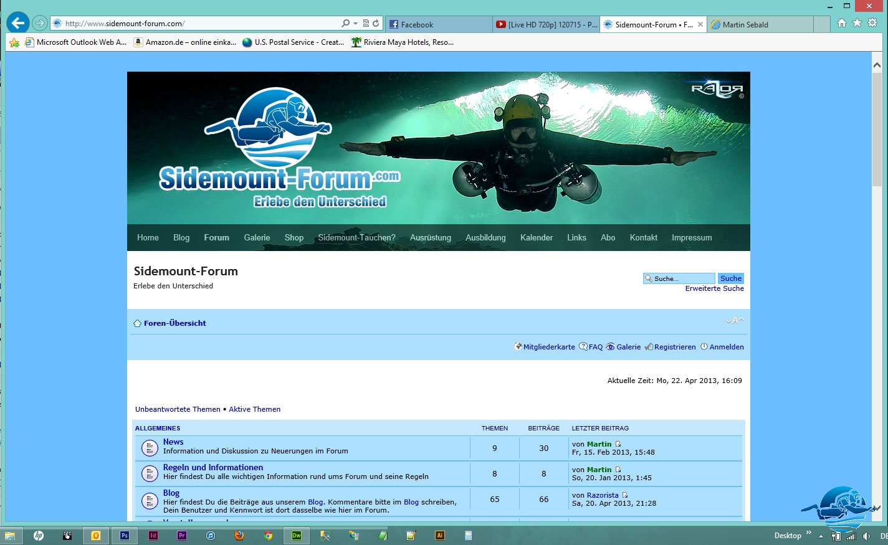
Task: Click the browser home icon
Action: point(842,23)
